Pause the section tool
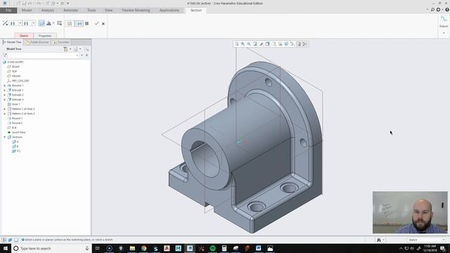 click(87, 23)
